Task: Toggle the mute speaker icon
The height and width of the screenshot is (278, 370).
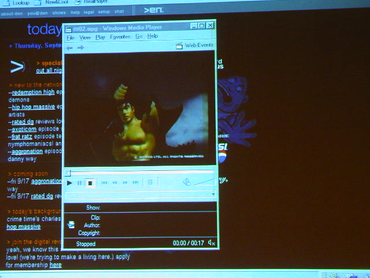Action: click(x=186, y=182)
